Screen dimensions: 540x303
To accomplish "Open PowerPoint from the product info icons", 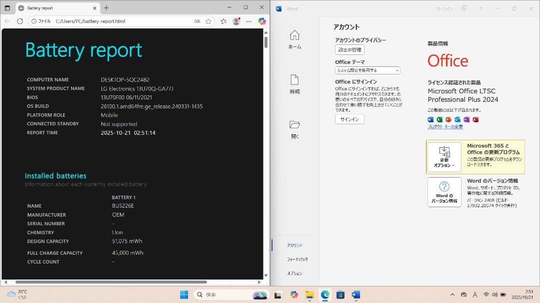I will pos(448,119).
